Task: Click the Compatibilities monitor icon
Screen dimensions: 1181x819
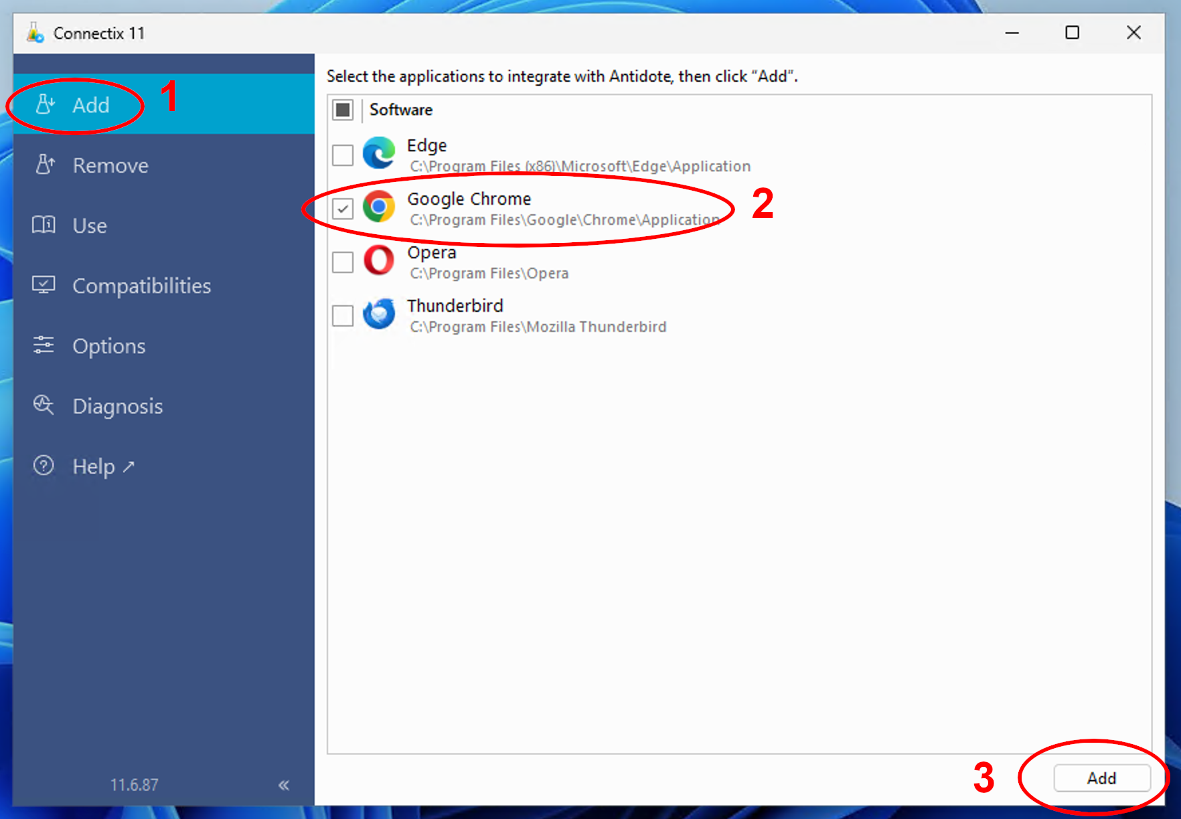Action: (44, 285)
